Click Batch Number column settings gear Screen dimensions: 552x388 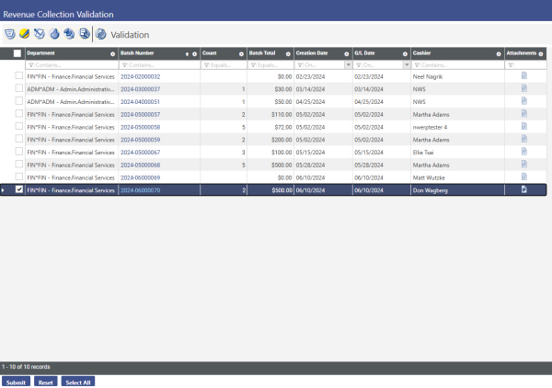(194, 54)
